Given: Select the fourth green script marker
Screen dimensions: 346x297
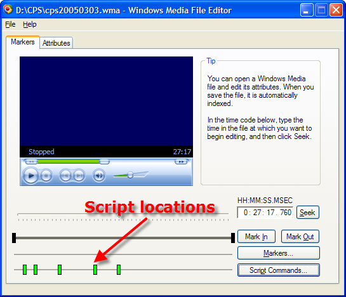Looking at the screenshot, I should pyautogui.click(x=95, y=270).
